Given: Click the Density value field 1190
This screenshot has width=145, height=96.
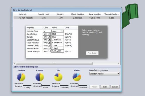Looking at the screenshot, I should pyautogui.click(x=57, y=37).
